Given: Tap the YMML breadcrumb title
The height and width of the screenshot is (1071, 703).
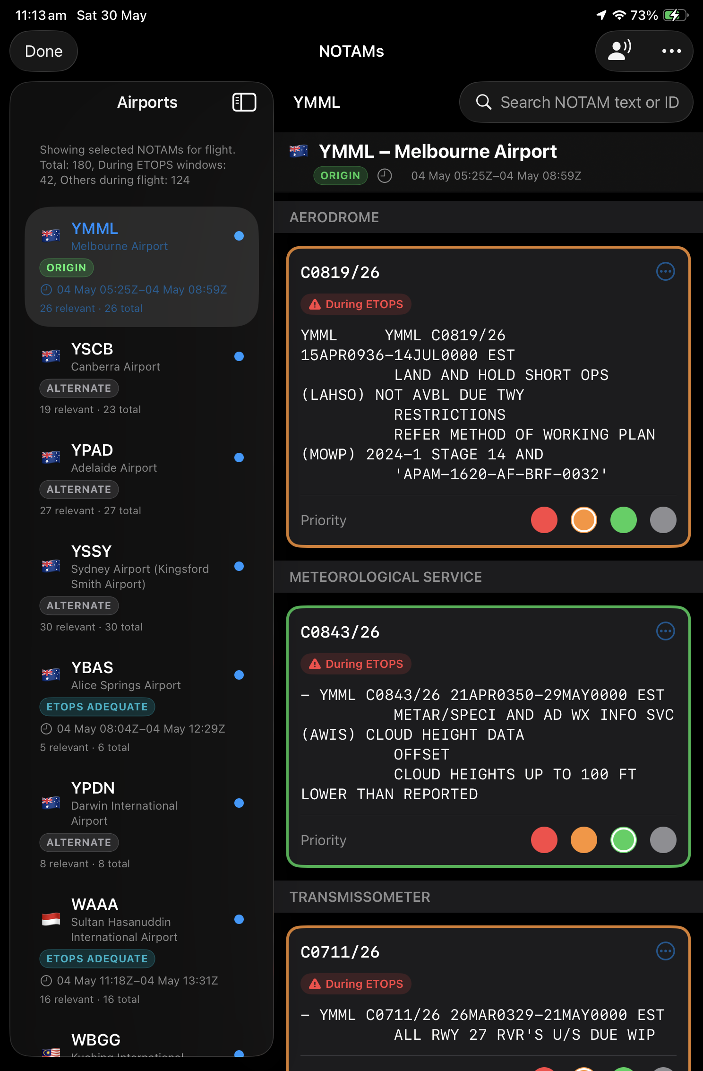Looking at the screenshot, I should [x=317, y=102].
